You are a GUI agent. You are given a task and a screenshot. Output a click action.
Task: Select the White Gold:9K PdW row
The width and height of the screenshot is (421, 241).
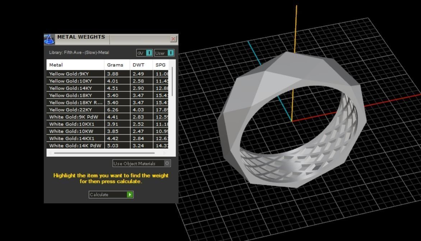point(107,117)
